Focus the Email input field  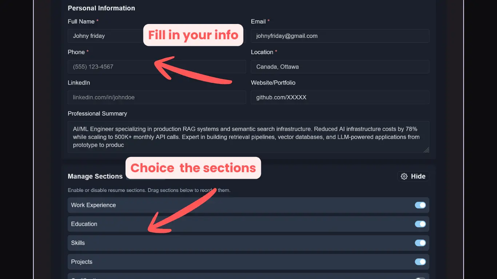[x=340, y=36]
